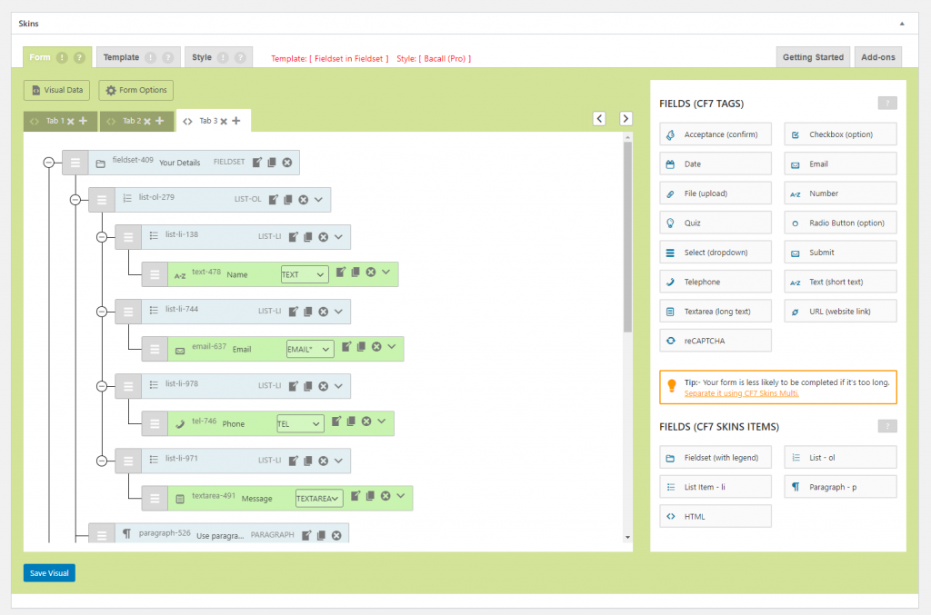Close Tab 1 with its X icon
Screen dimensions: 931x615
pos(70,121)
